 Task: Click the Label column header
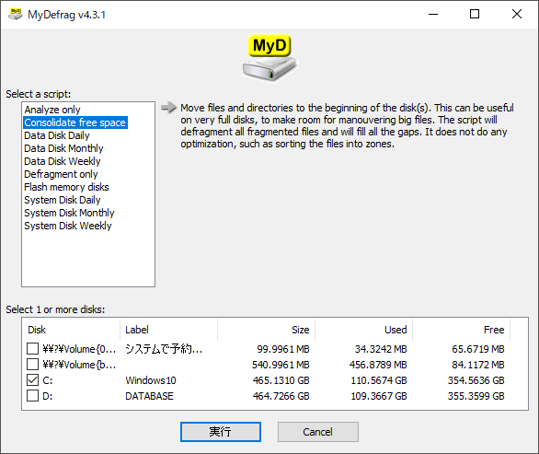tap(168, 330)
